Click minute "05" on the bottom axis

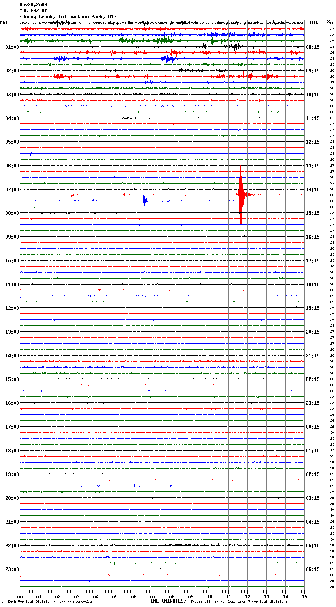(x=115, y=596)
